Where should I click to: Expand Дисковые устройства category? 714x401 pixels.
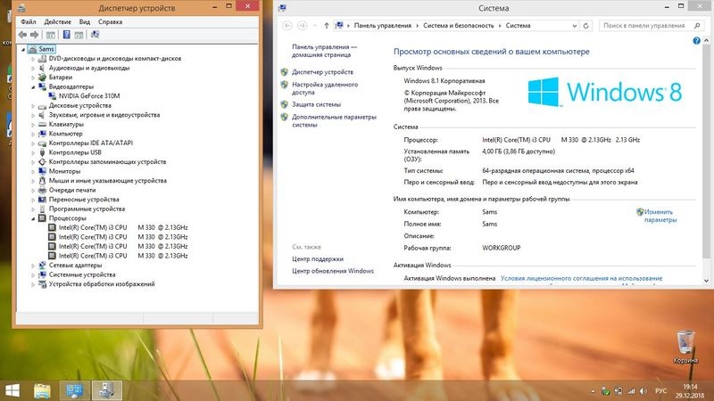pyautogui.click(x=33, y=105)
